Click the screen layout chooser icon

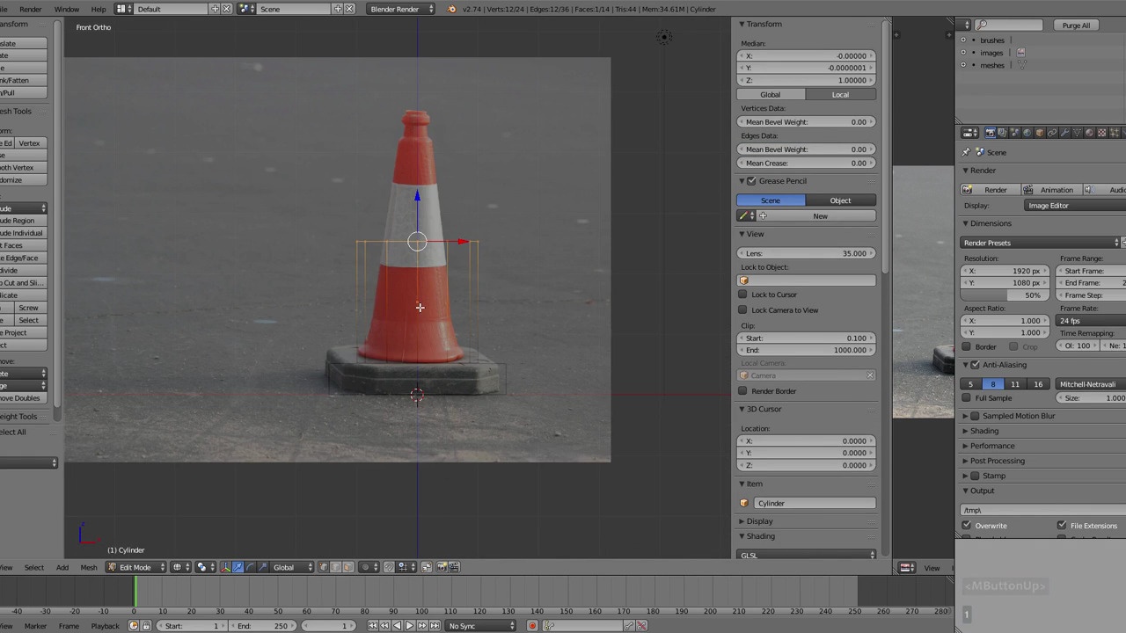122,9
